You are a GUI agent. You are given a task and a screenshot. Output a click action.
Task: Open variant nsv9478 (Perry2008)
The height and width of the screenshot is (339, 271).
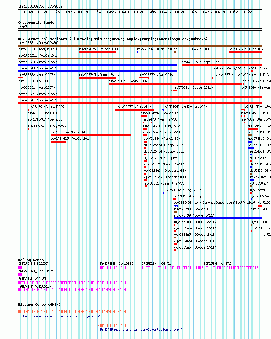[160, 120]
